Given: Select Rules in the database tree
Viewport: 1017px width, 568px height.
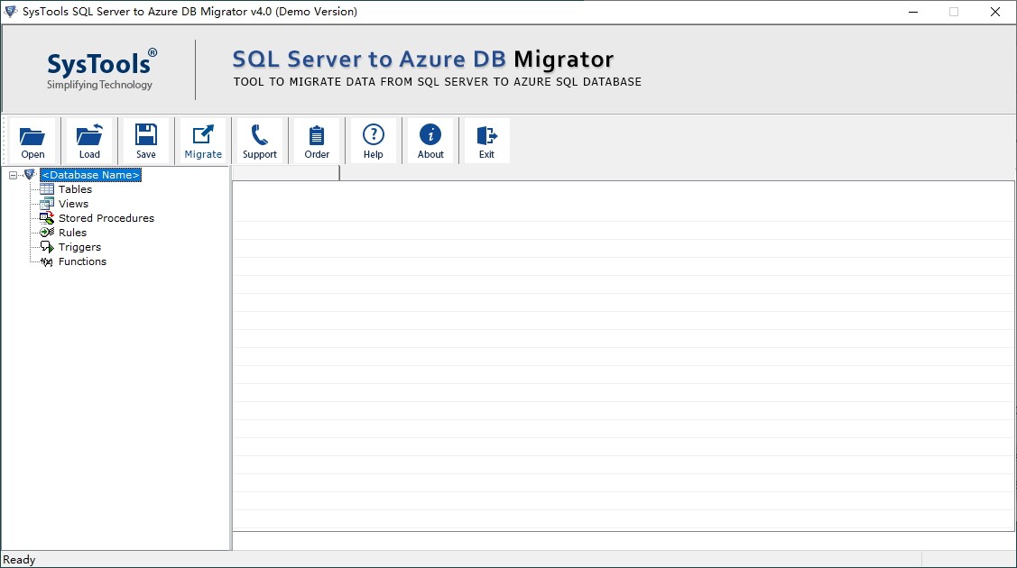Looking at the screenshot, I should click(x=72, y=233).
